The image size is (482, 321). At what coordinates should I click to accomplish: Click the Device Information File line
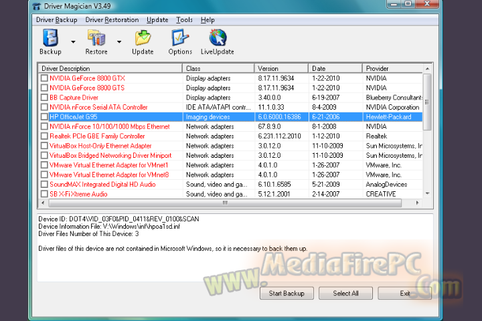click(109, 227)
